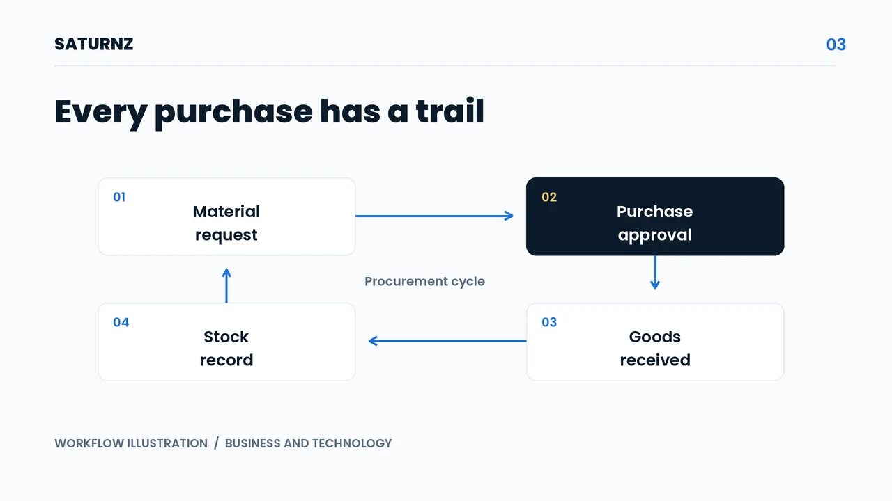The width and height of the screenshot is (892, 501).
Task: Click the Stock record card
Action: pos(226,342)
